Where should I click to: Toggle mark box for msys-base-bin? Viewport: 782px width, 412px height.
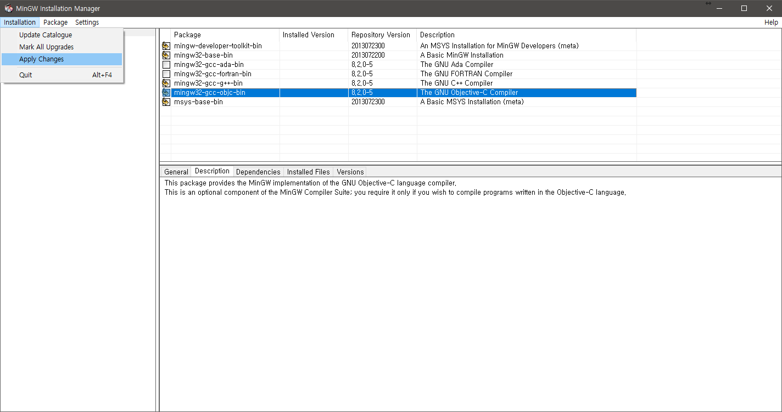point(166,102)
